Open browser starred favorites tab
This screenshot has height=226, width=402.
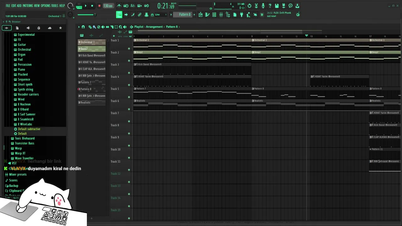pos(60,28)
